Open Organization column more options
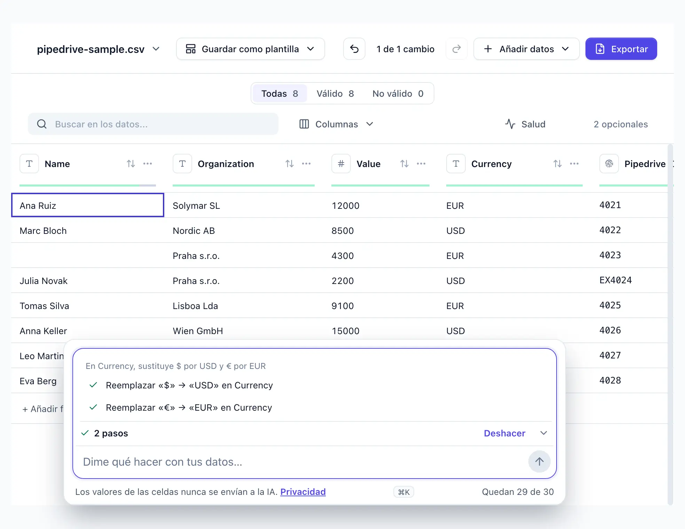 tap(306, 164)
